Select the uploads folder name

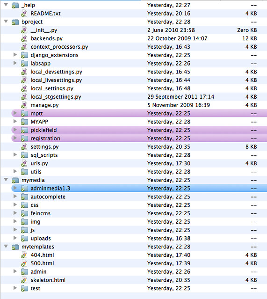coord(41,238)
